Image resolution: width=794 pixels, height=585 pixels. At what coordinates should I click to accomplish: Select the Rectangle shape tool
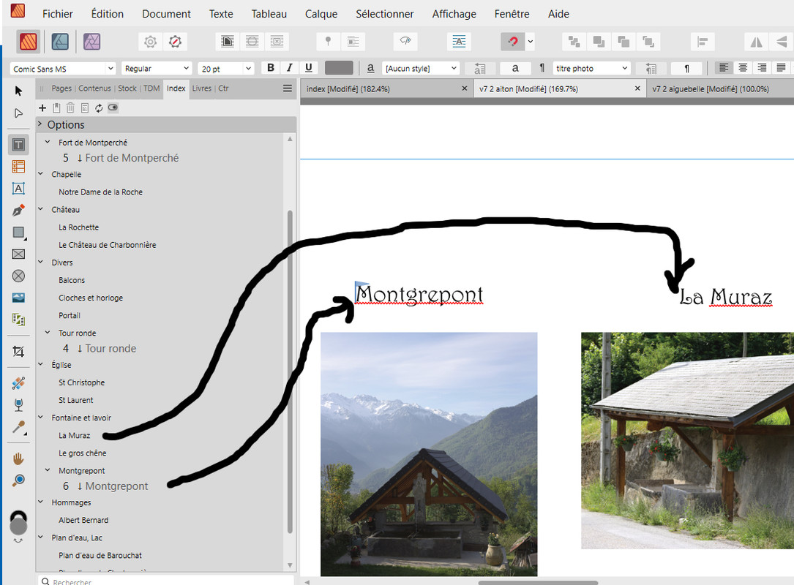click(x=18, y=233)
